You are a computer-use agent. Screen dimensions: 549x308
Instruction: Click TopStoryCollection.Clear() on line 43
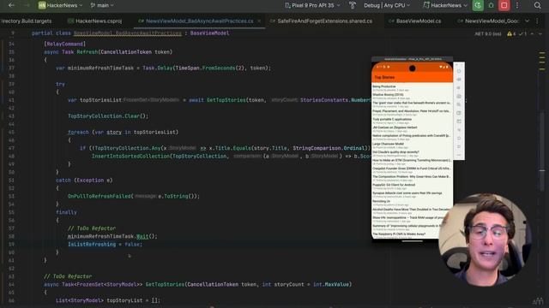108,116
